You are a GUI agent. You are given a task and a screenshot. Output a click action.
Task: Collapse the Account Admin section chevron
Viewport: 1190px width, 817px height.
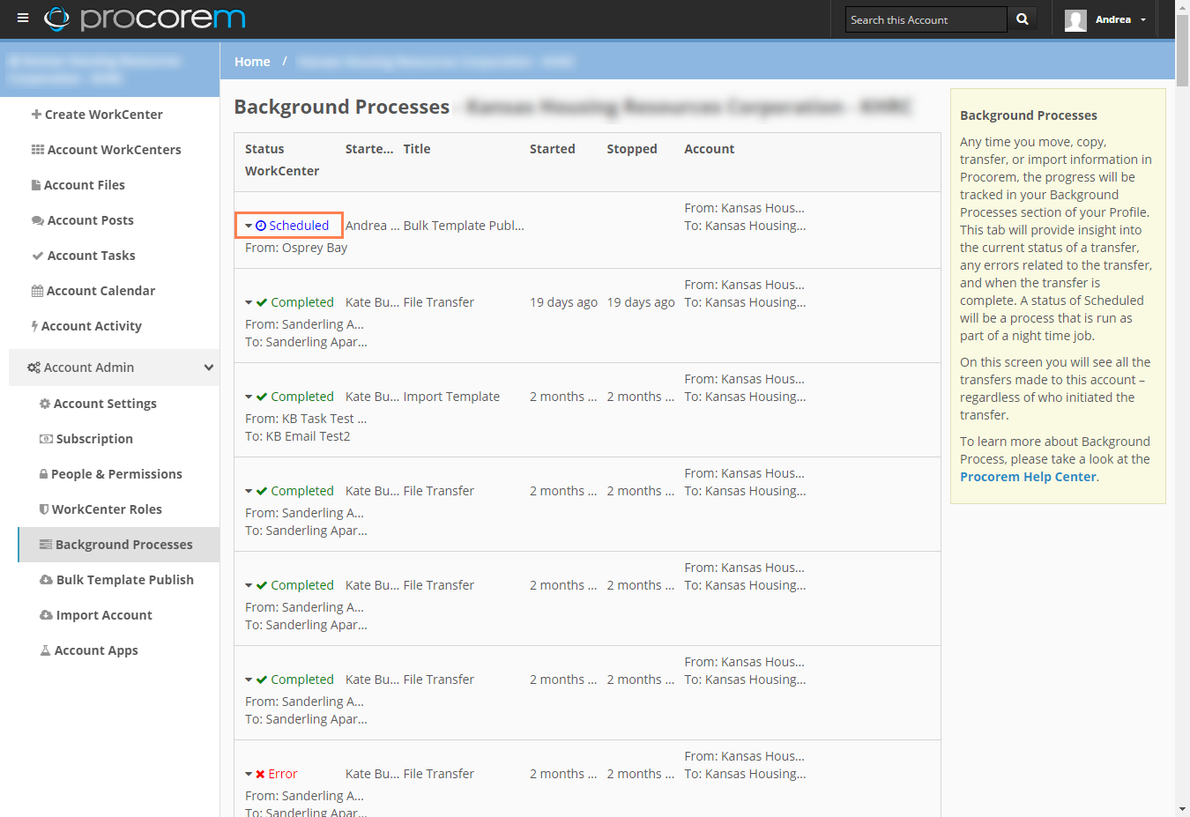click(209, 368)
